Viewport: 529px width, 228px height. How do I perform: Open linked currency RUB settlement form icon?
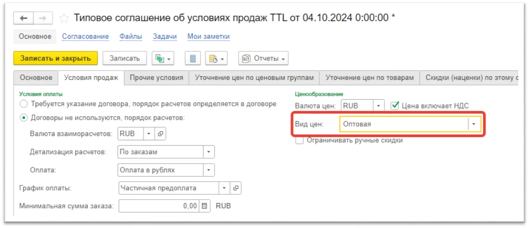click(160, 134)
